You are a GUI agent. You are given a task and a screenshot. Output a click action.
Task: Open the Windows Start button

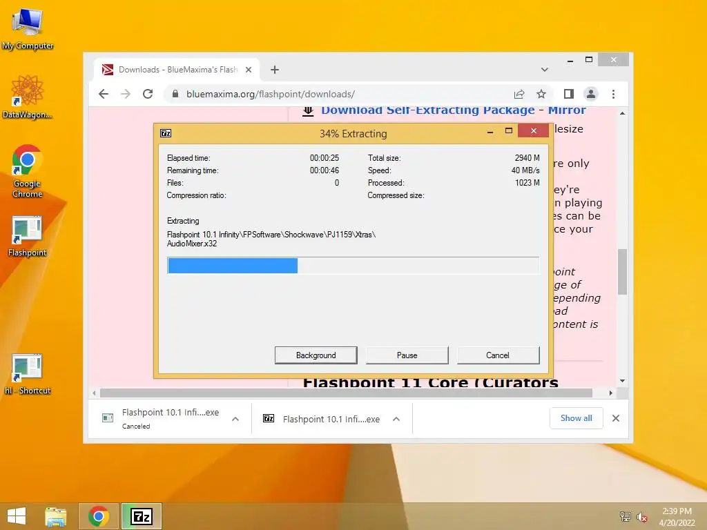pos(17,516)
